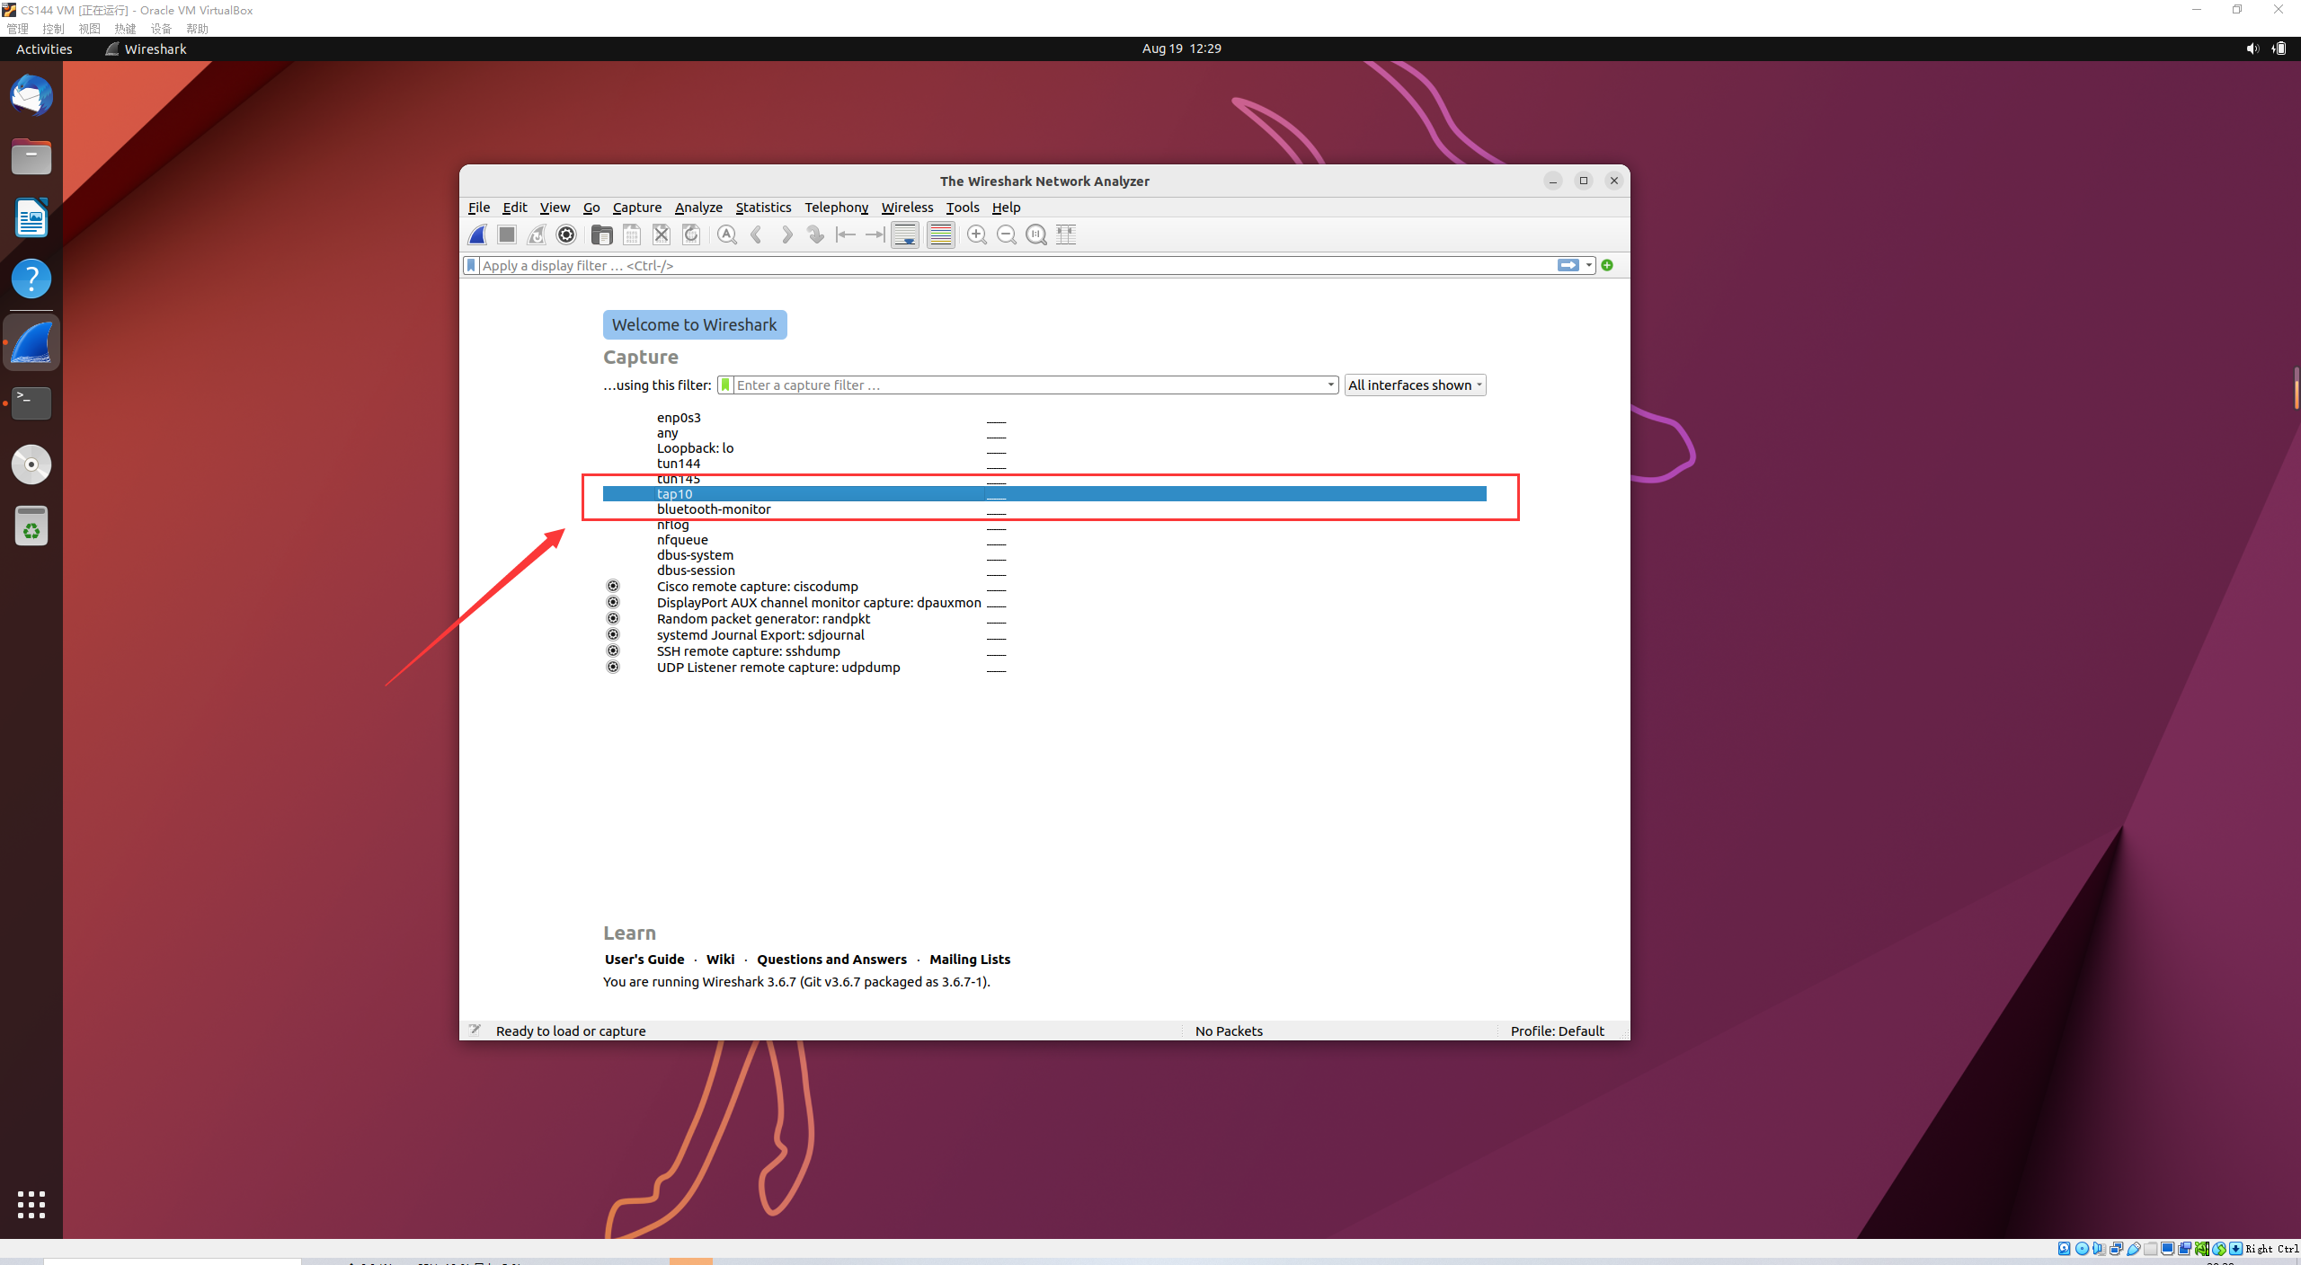Open a capture file with the folder icon

tap(602, 234)
